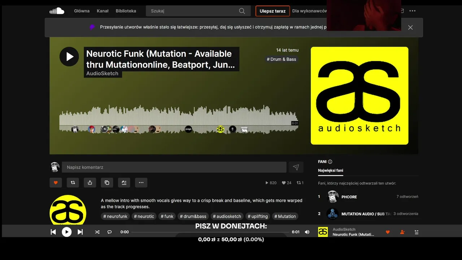The height and width of the screenshot is (260, 462).
Task: Toggle the like heart under the comment box
Action: tap(56, 183)
